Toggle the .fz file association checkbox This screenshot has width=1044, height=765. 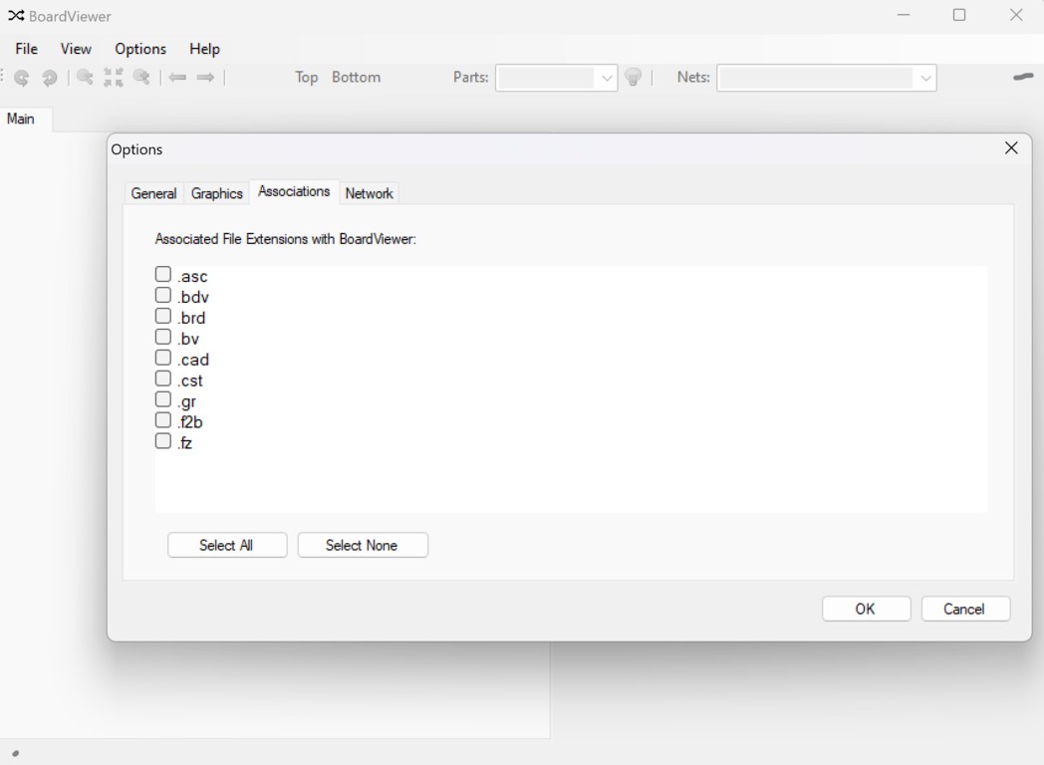tap(163, 440)
